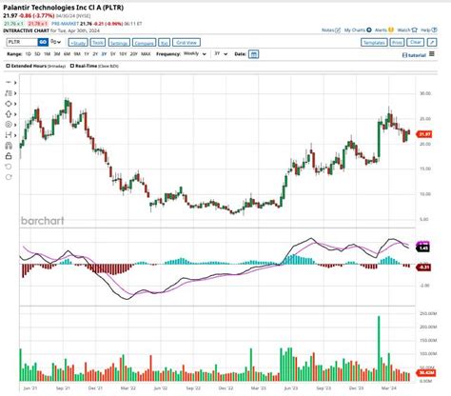Image resolution: width=451 pixels, height=396 pixels.
Task: Expand the line tool submenu arrow
Action: click(15, 83)
